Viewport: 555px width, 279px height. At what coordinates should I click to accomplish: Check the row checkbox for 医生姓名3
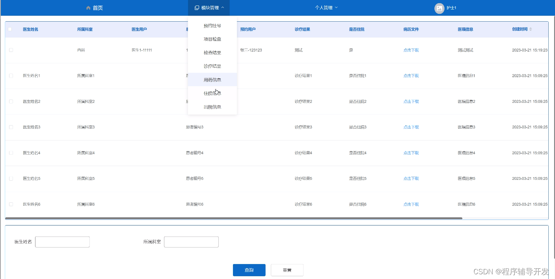pyautogui.click(x=11, y=127)
